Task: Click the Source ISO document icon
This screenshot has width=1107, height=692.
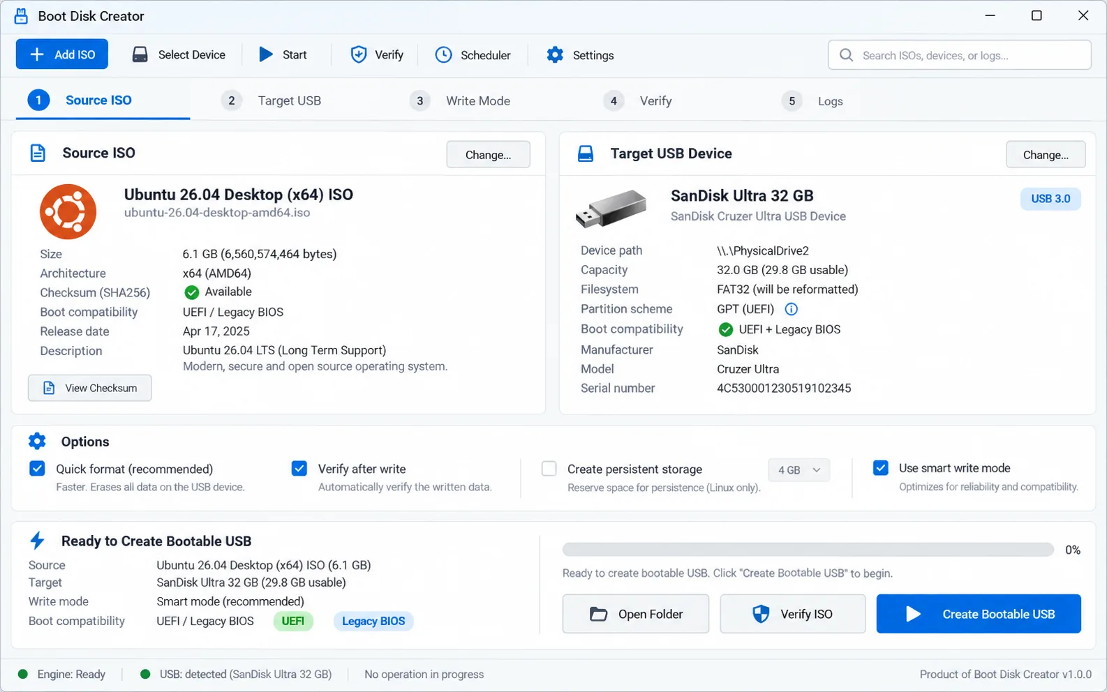Action: (38, 153)
